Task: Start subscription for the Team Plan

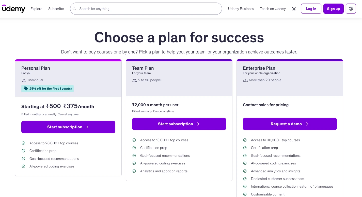Action: 179,124
